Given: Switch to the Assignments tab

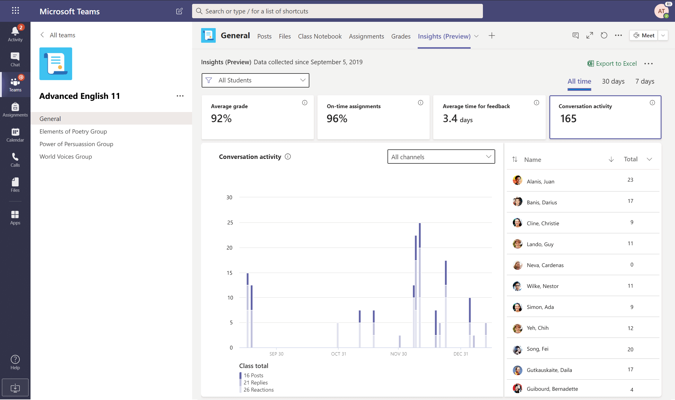Looking at the screenshot, I should click(x=366, y=36).
